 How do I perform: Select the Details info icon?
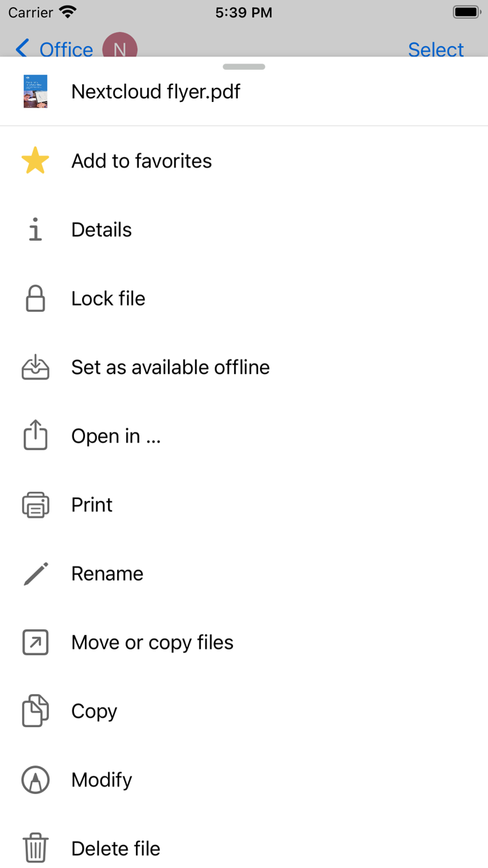point(35,230)
